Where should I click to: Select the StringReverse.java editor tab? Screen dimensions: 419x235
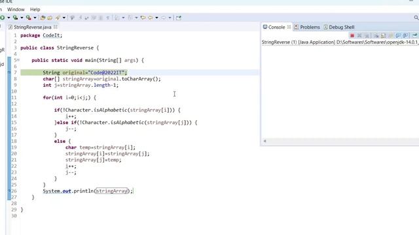pos(32,27)
